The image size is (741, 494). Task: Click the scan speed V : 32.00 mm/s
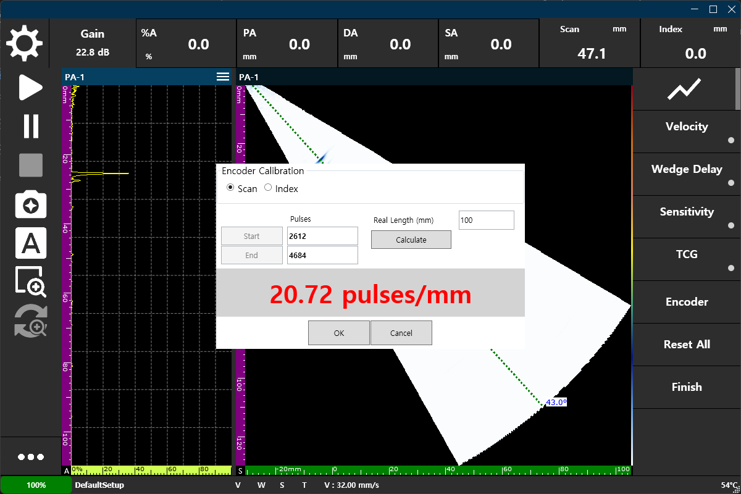tap(352, 485)
